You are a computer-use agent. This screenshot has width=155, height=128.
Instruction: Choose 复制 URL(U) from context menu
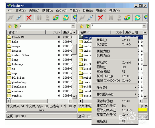pyautogui.click(x=115, y=76)
